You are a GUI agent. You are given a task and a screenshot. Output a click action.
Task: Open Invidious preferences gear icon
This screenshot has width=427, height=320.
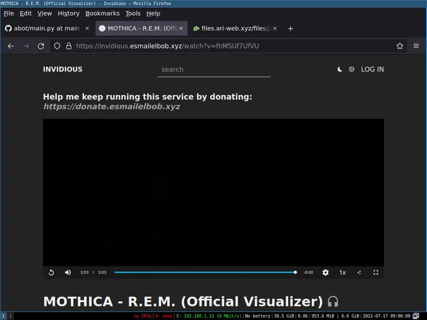tap(352, 70)
